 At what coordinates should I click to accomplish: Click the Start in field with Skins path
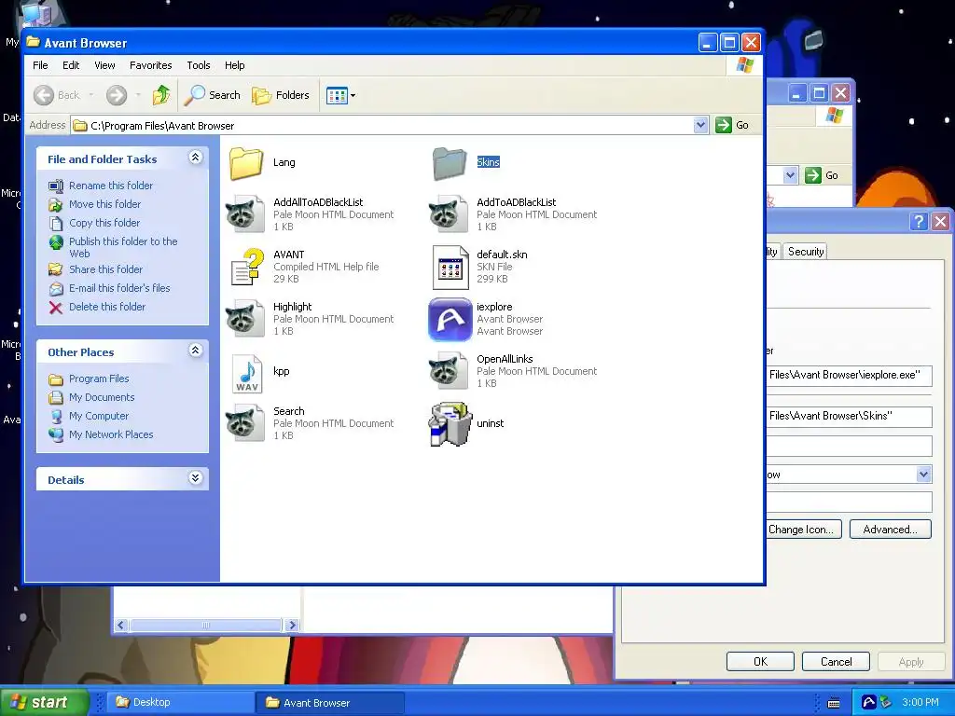[x=849, y=417]
